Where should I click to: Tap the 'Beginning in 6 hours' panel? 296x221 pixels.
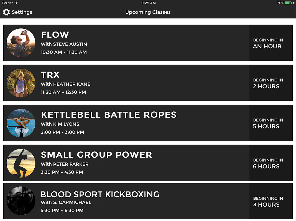(x=271, y=163)
